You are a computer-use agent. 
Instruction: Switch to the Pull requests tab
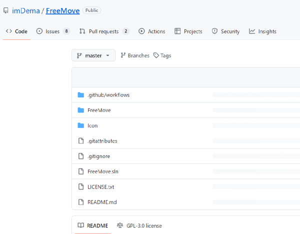click(x=104, y=31)
